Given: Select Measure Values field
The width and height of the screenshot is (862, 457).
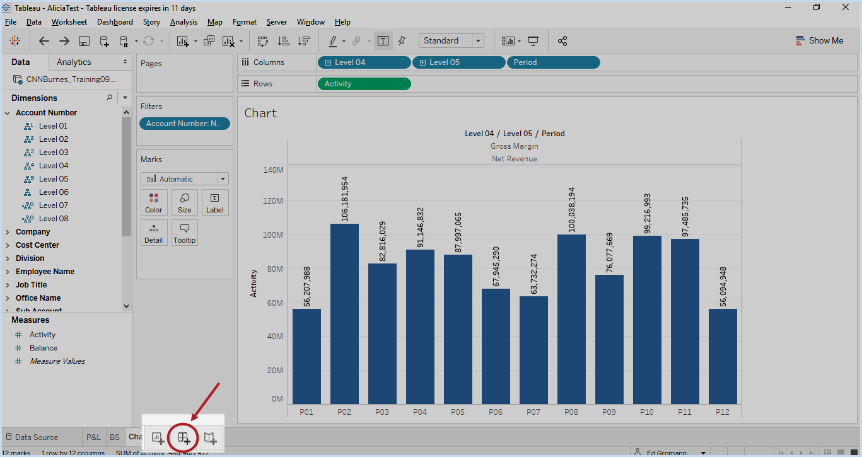Looking at the screenshot, I should (x=57, y=361).
